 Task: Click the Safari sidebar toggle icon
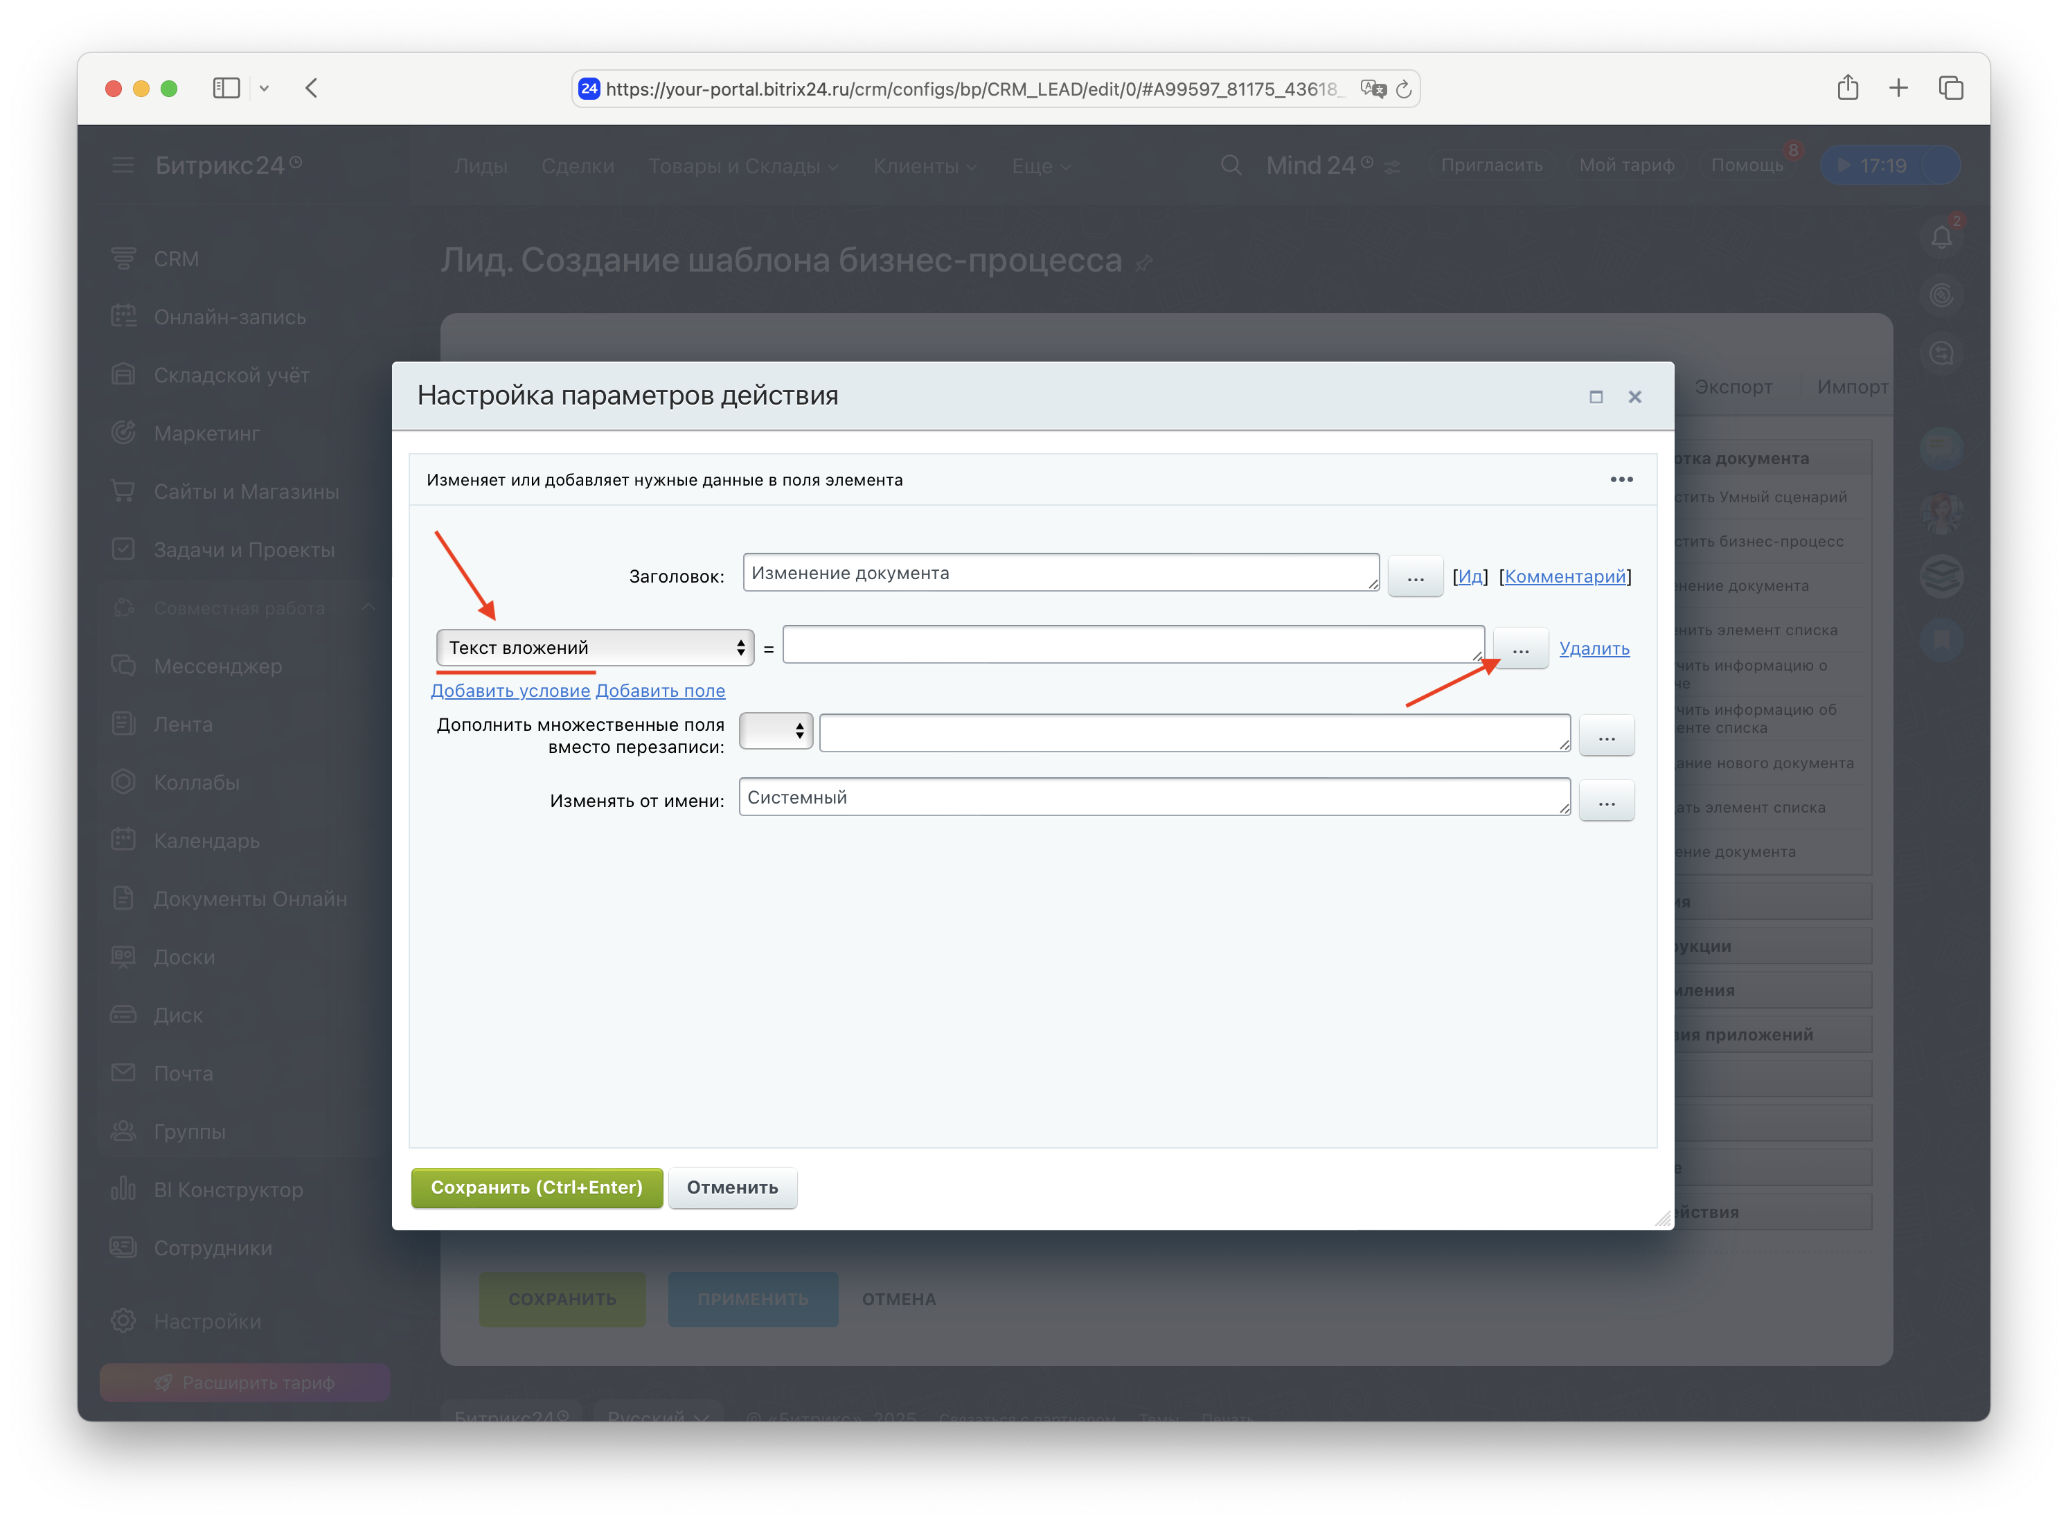click(226, 89)
